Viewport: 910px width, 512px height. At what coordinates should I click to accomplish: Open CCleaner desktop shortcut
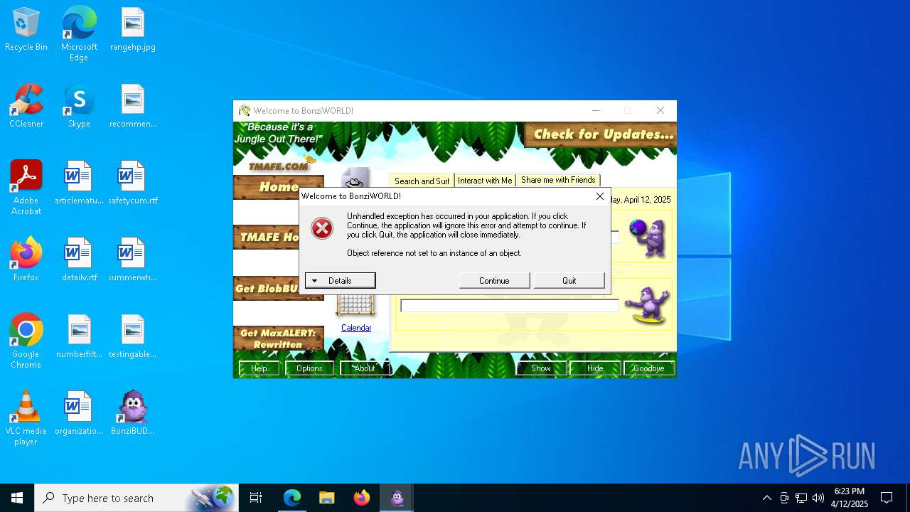26,107
